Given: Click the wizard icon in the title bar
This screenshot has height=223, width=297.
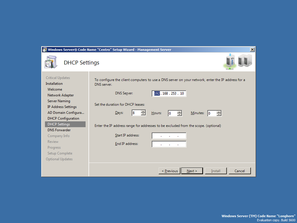Looking at the screenshot, I should pyautogui.click(x=45, y=49).
